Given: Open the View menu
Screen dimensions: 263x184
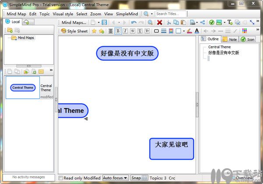Looking at the screenshot, I should pyautogui.click(x=108, y=14).
